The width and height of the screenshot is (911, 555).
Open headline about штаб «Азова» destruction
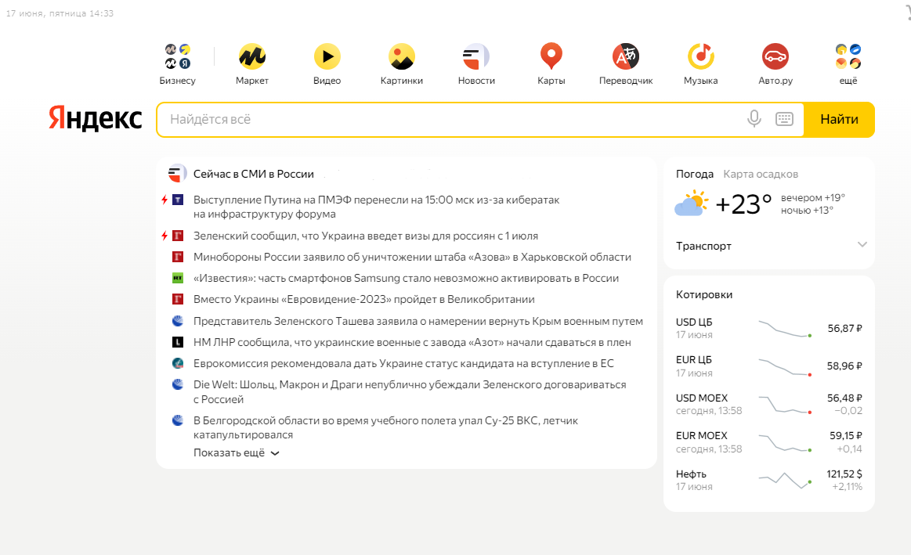(x=412, y=257)
